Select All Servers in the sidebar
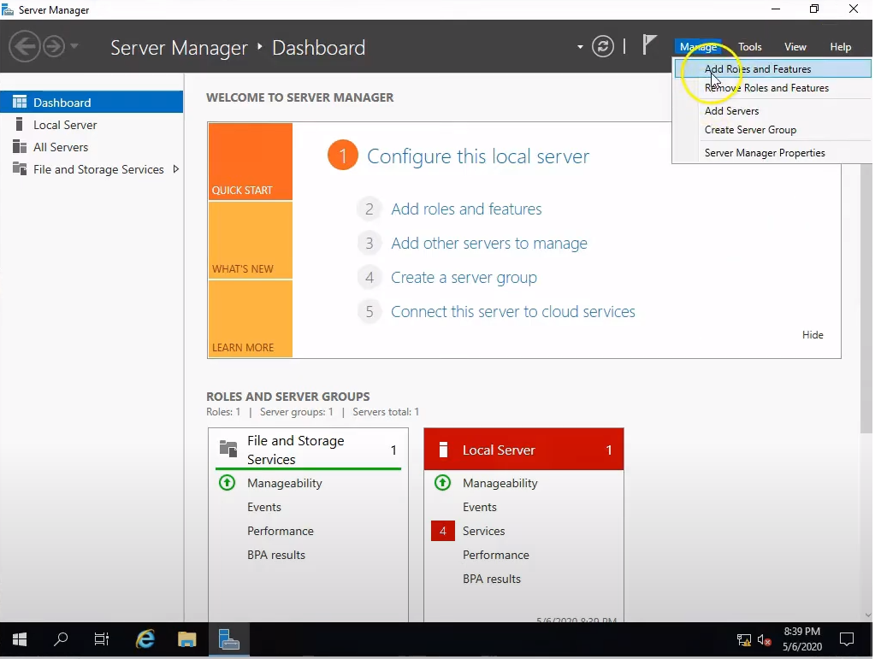The width and height of the screenshot is (875, 659). 92,147
